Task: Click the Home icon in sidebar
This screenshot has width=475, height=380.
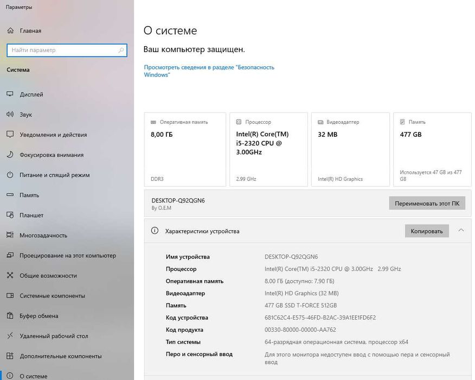Action: pyautogui.click(x=10, y=31)
